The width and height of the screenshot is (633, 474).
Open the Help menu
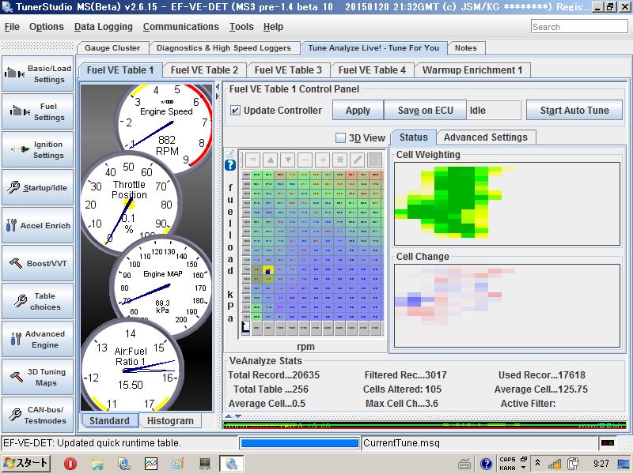273,27
